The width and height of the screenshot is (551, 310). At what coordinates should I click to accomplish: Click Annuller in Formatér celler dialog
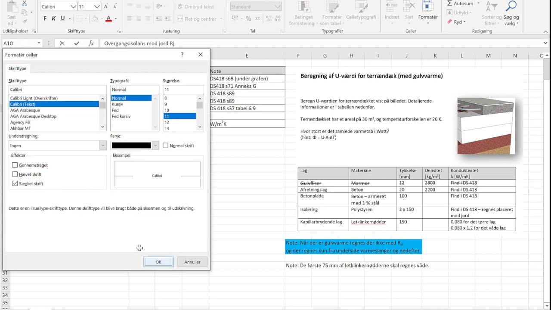192,262
